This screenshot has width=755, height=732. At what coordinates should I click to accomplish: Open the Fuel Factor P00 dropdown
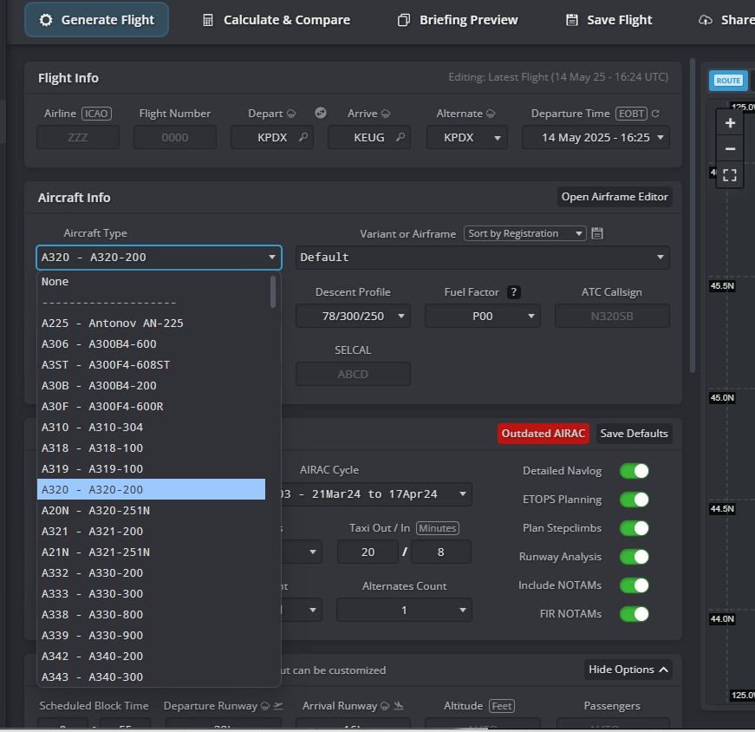click(483, 316)
